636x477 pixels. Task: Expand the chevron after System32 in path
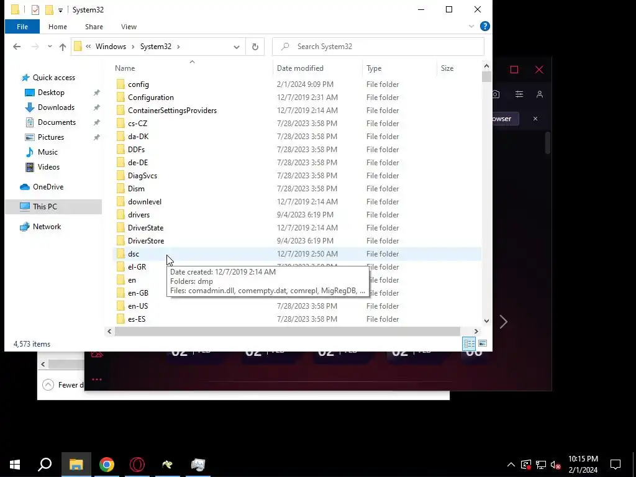click(x=178, y=47)
